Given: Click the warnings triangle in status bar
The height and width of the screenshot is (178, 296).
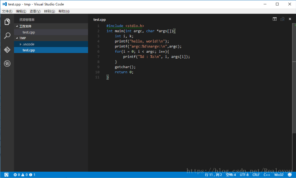Looking at the screenshot, I should coord(23,175).
